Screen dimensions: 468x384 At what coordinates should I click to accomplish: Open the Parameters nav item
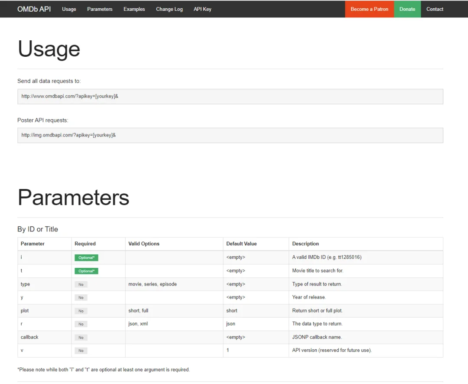[100, 9]
